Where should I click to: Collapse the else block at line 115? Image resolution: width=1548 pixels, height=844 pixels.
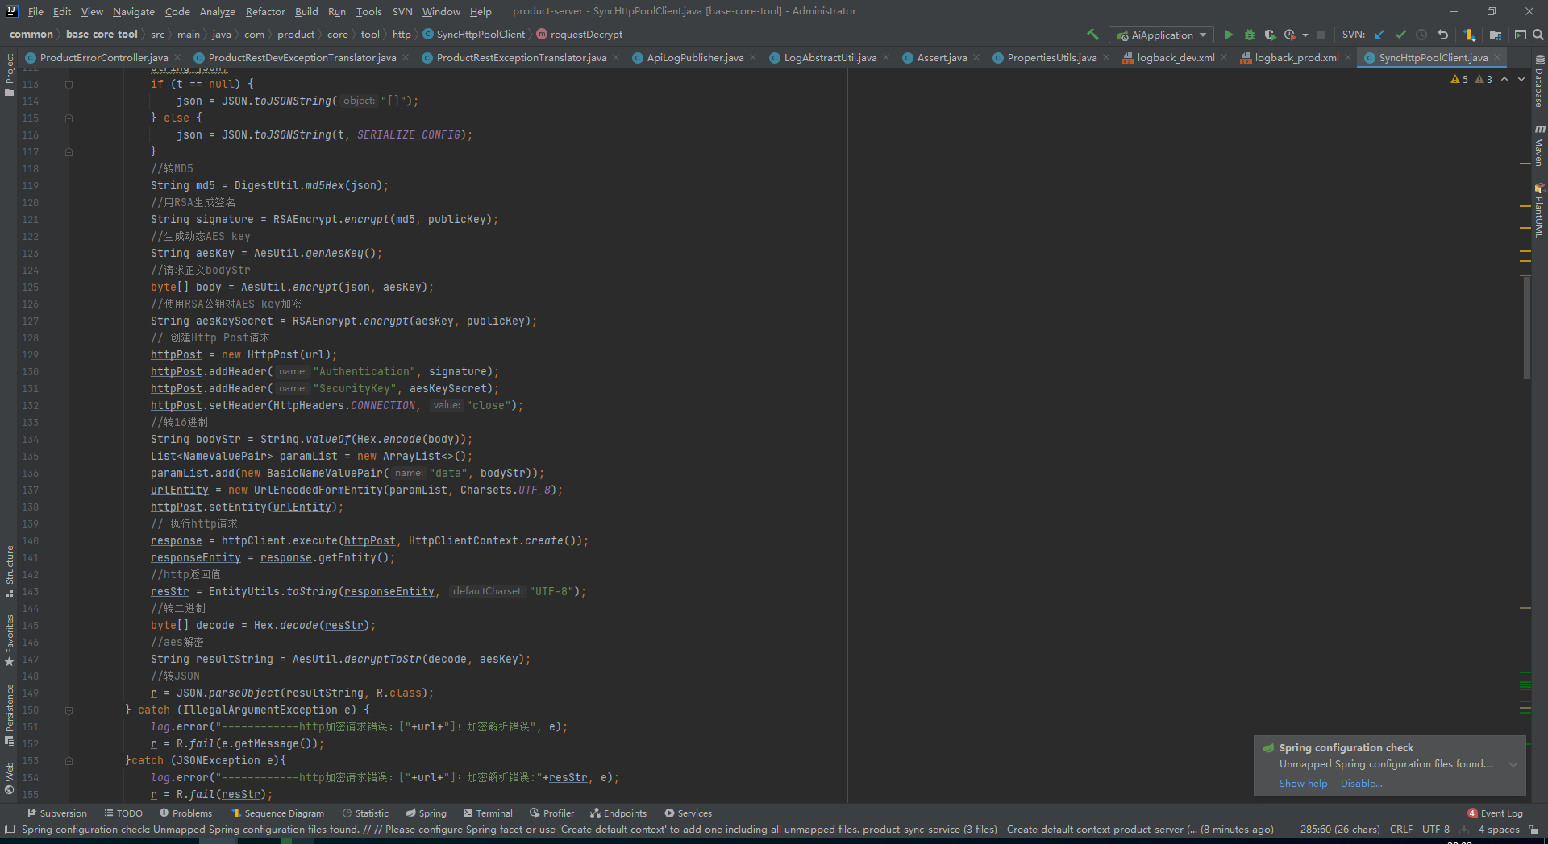(69, 118)
